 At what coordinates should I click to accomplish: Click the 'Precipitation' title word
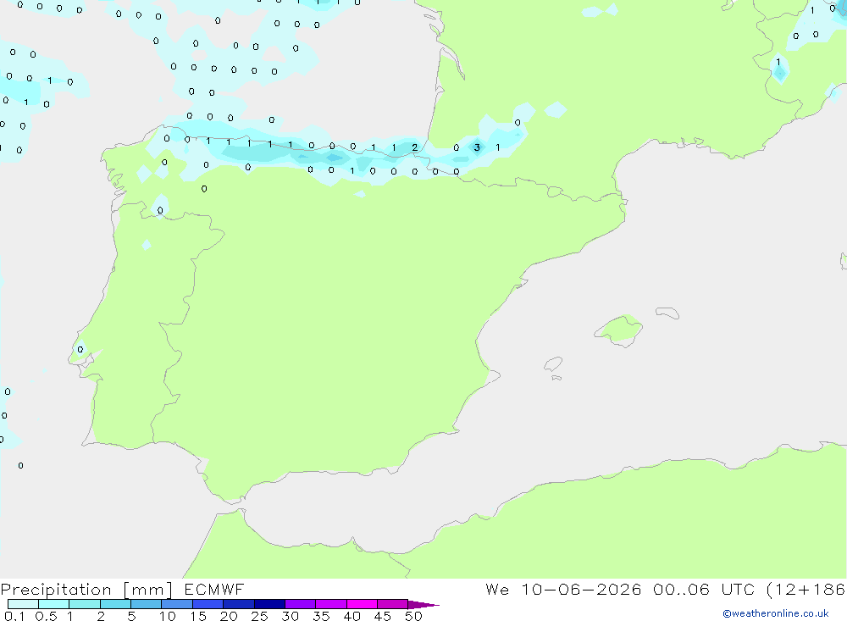(x=56, y=590)
